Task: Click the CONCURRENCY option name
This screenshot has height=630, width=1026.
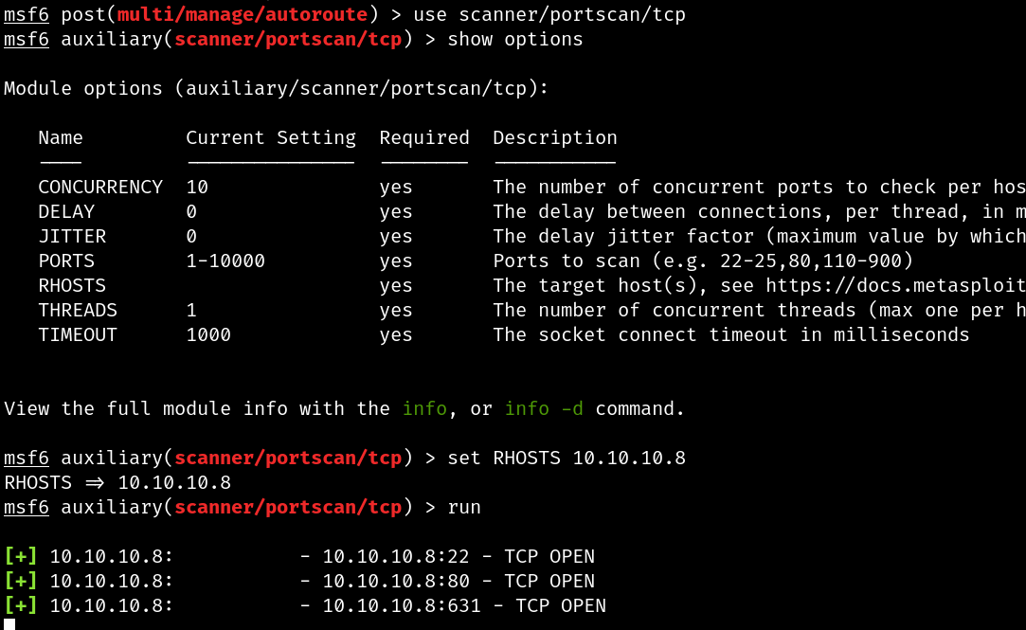Action: click(x=100, y=187)
